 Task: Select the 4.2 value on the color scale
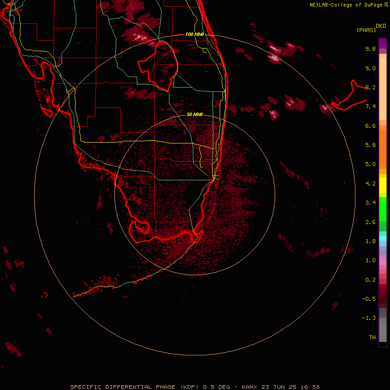[x=370, y=184]
